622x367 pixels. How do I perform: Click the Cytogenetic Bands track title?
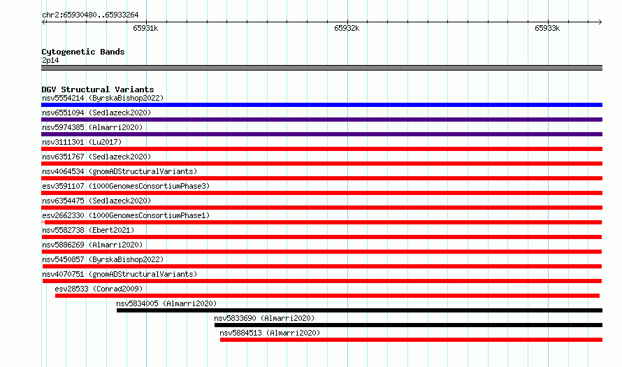click(x=83, y=52)
